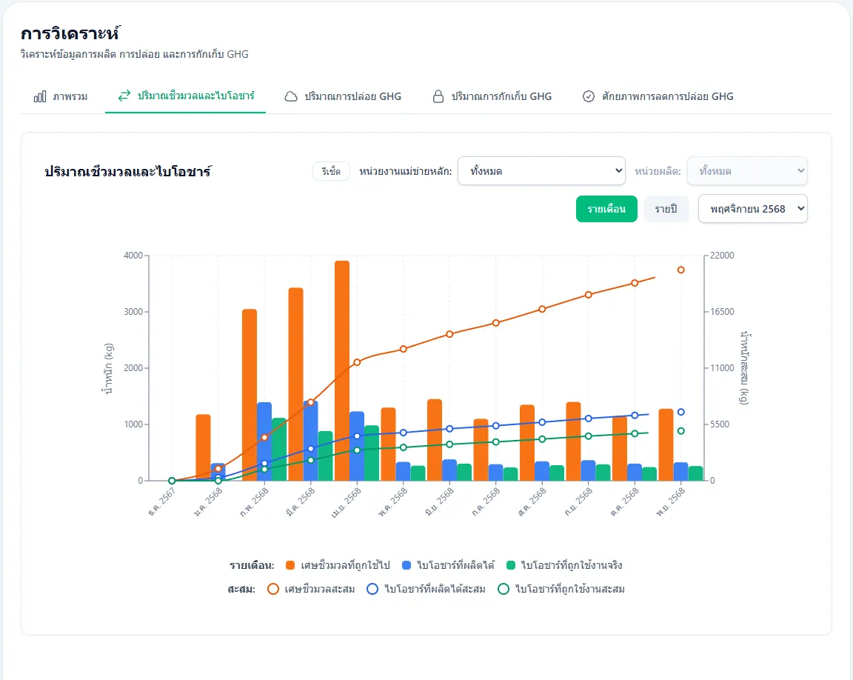Click the orange bar for ต.ค. 2568
This screenshot has height=680, width=853.
[620, 449]
